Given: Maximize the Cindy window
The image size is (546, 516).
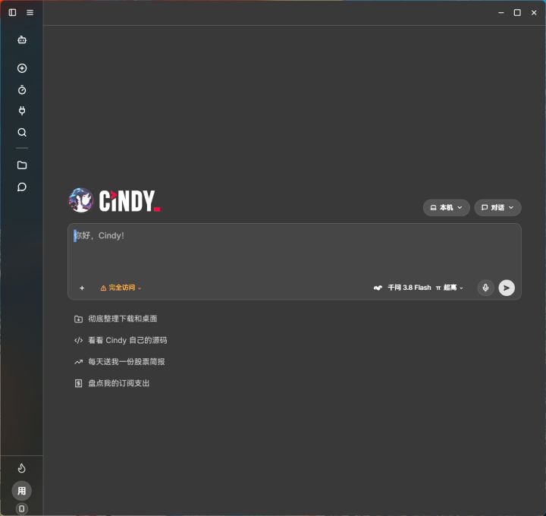Looking at the screenshot, I should (517, 13).
